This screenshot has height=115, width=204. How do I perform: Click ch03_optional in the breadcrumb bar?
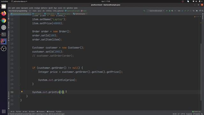pyautogui.click(x=58, y=11)
